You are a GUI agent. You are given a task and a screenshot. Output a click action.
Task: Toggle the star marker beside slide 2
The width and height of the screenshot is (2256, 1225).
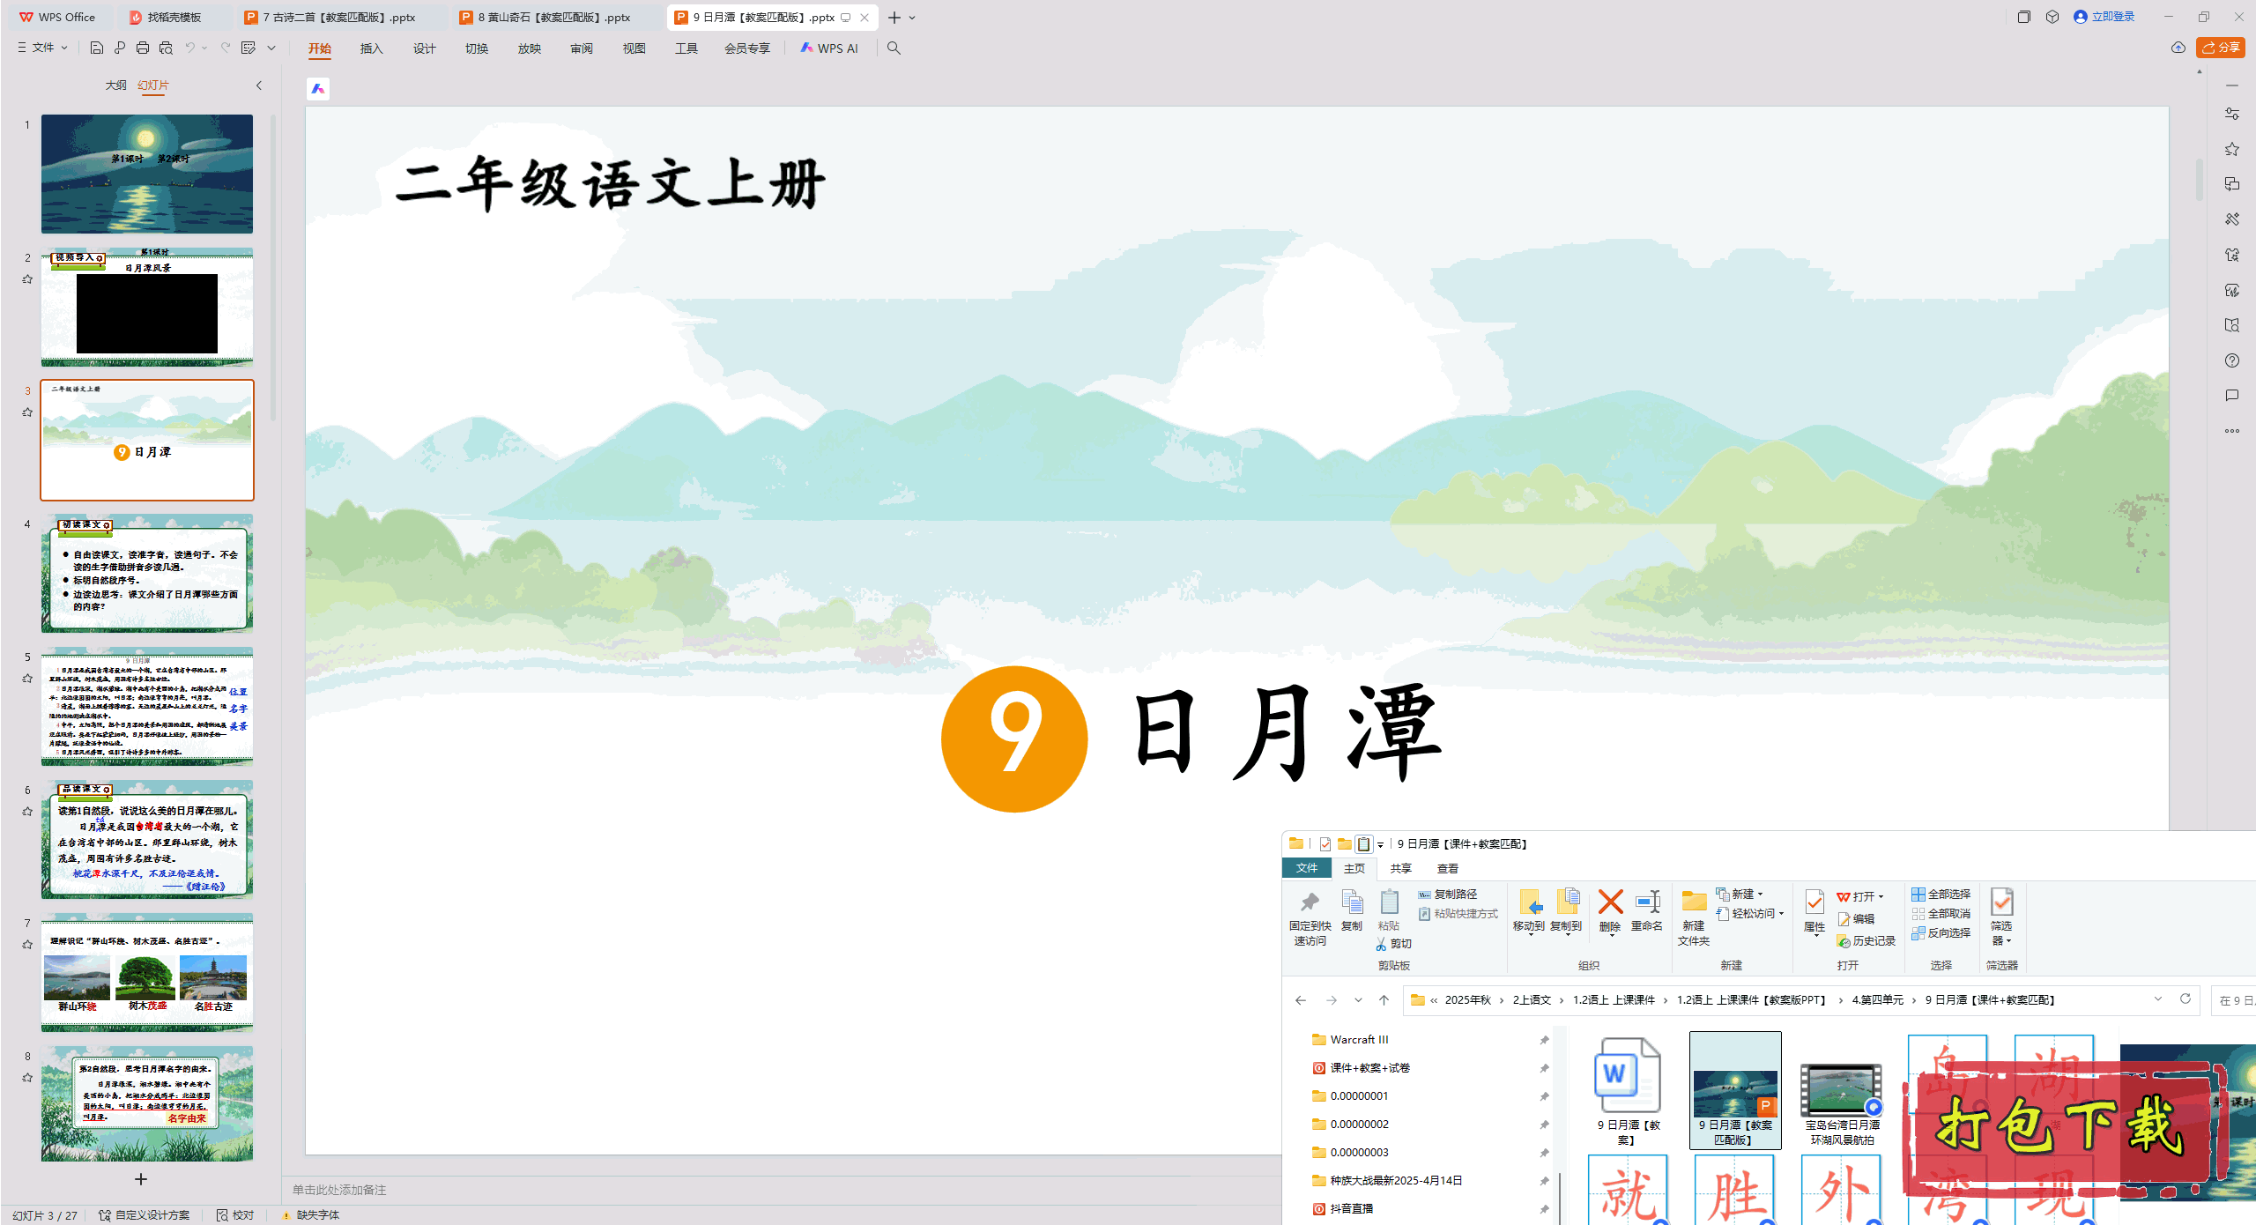(27, 279)
